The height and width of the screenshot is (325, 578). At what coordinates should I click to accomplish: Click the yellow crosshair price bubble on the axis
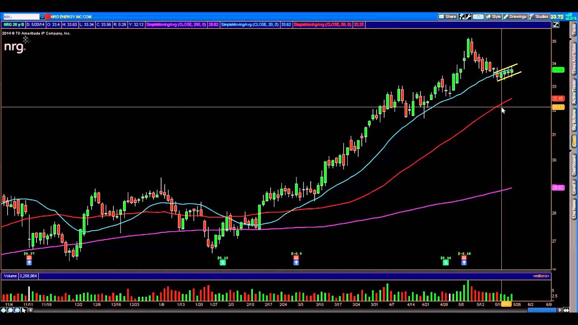[558, 107]
